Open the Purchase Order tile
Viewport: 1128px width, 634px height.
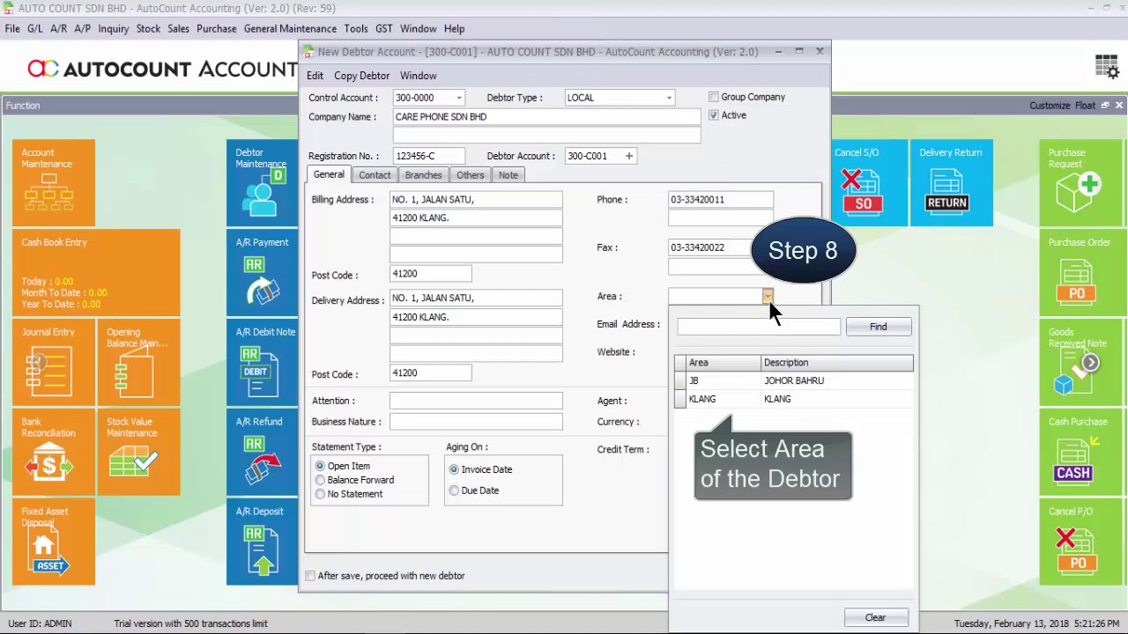click(1080, 272)
